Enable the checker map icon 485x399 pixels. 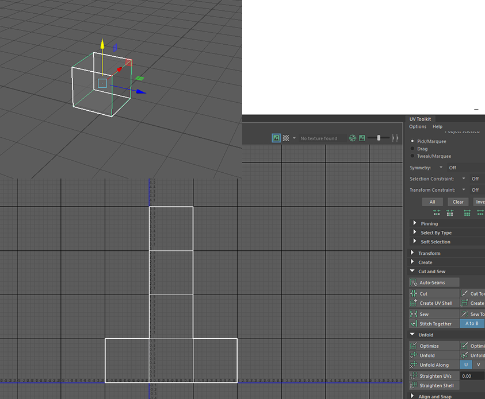point(286,138)
